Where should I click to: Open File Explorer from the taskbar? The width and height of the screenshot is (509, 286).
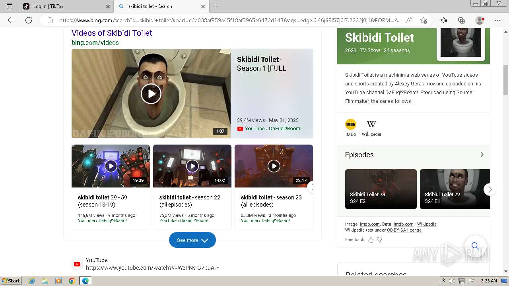click(x=45, y=281)
